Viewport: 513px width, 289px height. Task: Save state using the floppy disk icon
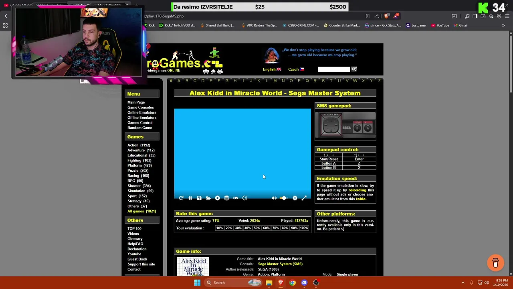(x=199, y=198)
